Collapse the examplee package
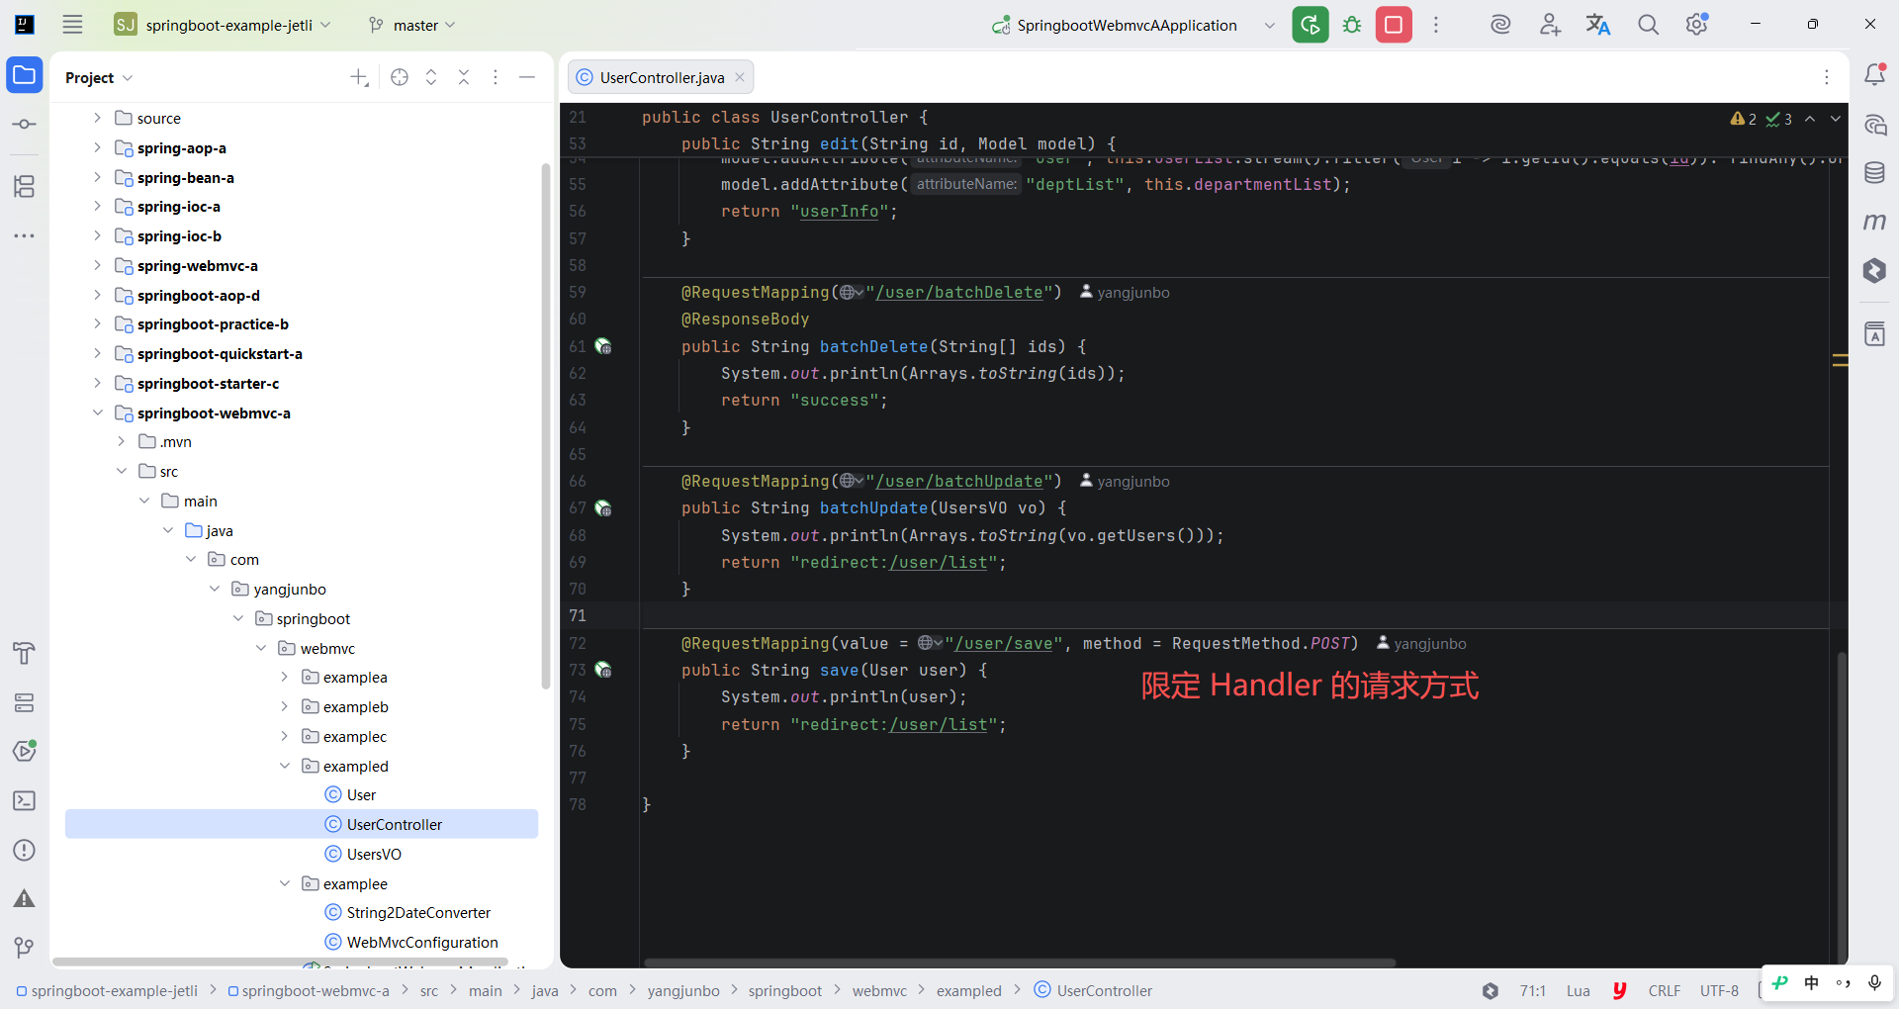Screen dimensions: 1899x1009 click(284, 883)
